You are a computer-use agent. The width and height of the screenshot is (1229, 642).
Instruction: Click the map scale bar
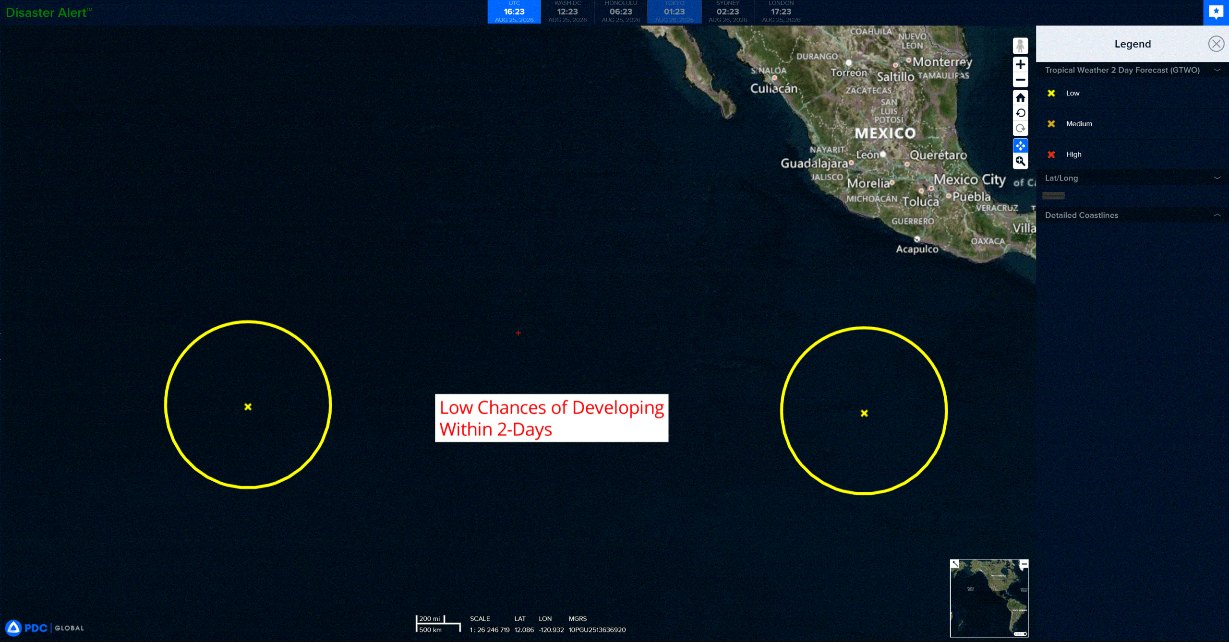(x=438, y=624)
